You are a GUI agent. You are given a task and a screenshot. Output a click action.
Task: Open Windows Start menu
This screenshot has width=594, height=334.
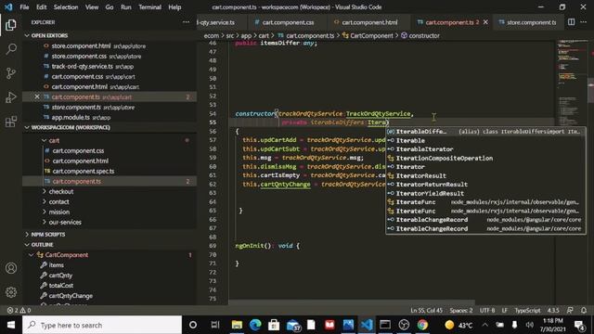11,325
